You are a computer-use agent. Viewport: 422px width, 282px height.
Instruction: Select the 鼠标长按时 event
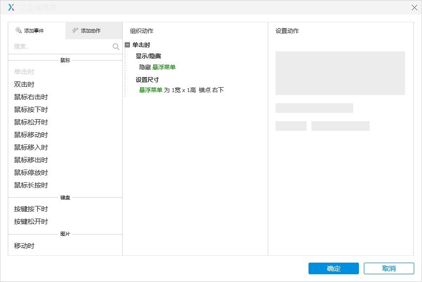[31, 185]
